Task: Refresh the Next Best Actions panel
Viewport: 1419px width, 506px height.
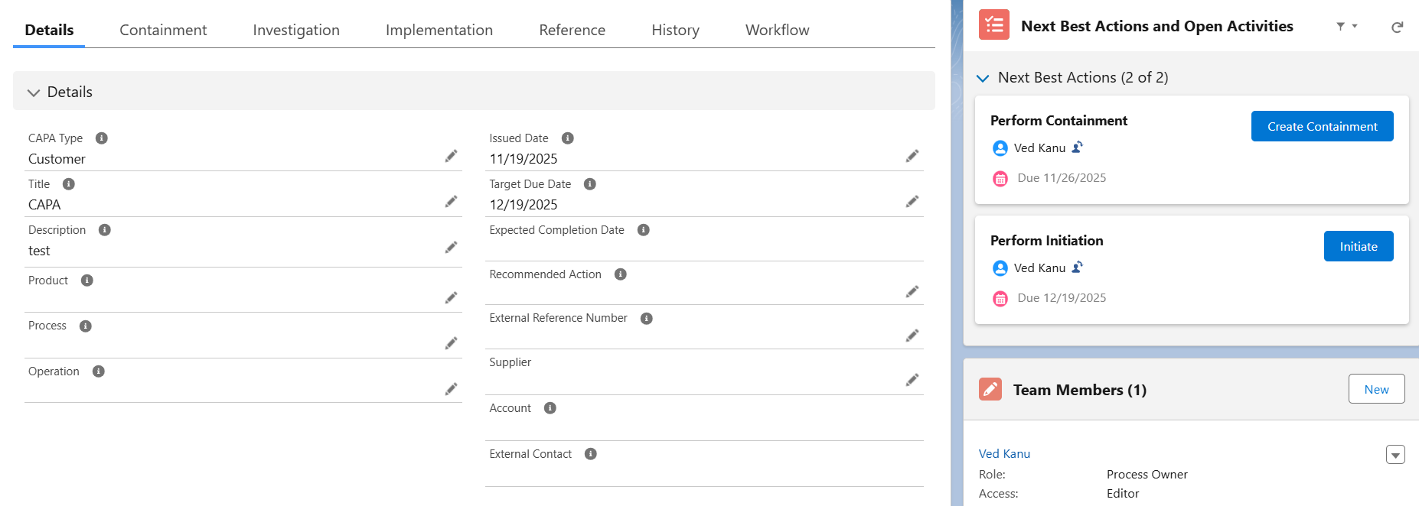Action: click(1397, 27)
